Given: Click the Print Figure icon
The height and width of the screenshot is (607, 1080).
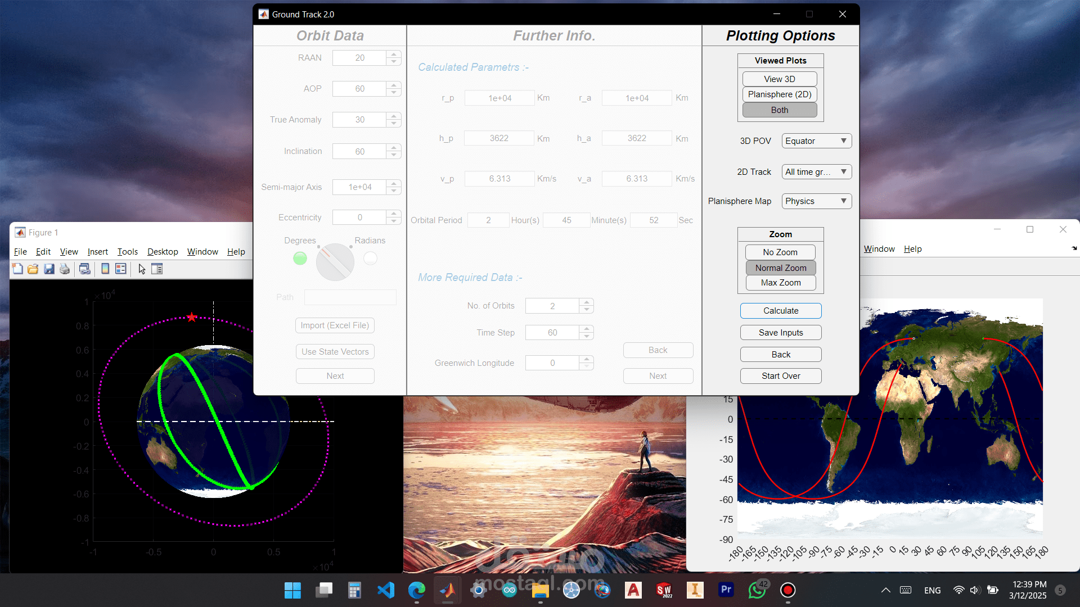Looking at the screenshot, I should 65,269.
